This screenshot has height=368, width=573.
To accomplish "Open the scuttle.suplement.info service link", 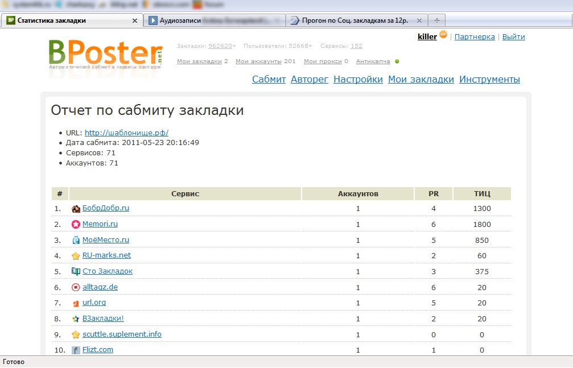I will [122, 334].
